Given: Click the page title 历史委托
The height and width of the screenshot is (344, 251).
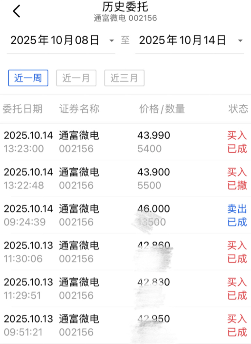Looking at the screenshot, I should (125, 7).
